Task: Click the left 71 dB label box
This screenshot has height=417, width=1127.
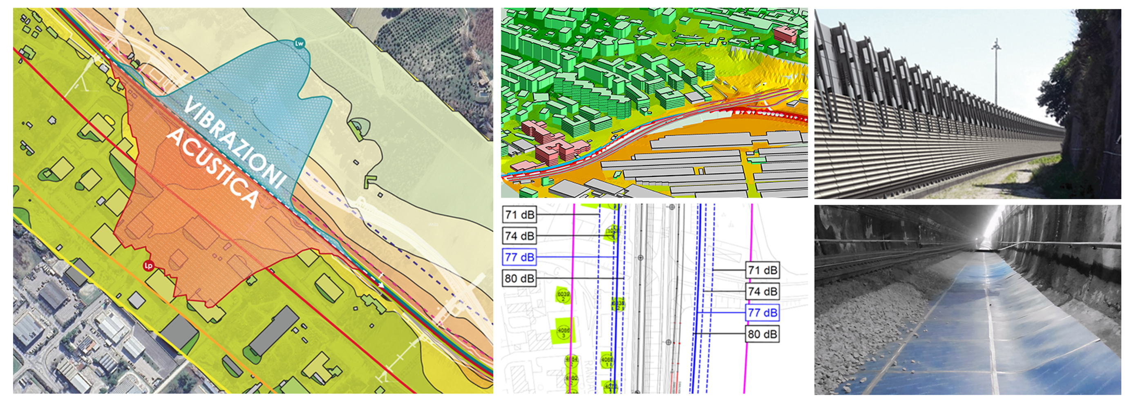Action: [x=519, y=214]
